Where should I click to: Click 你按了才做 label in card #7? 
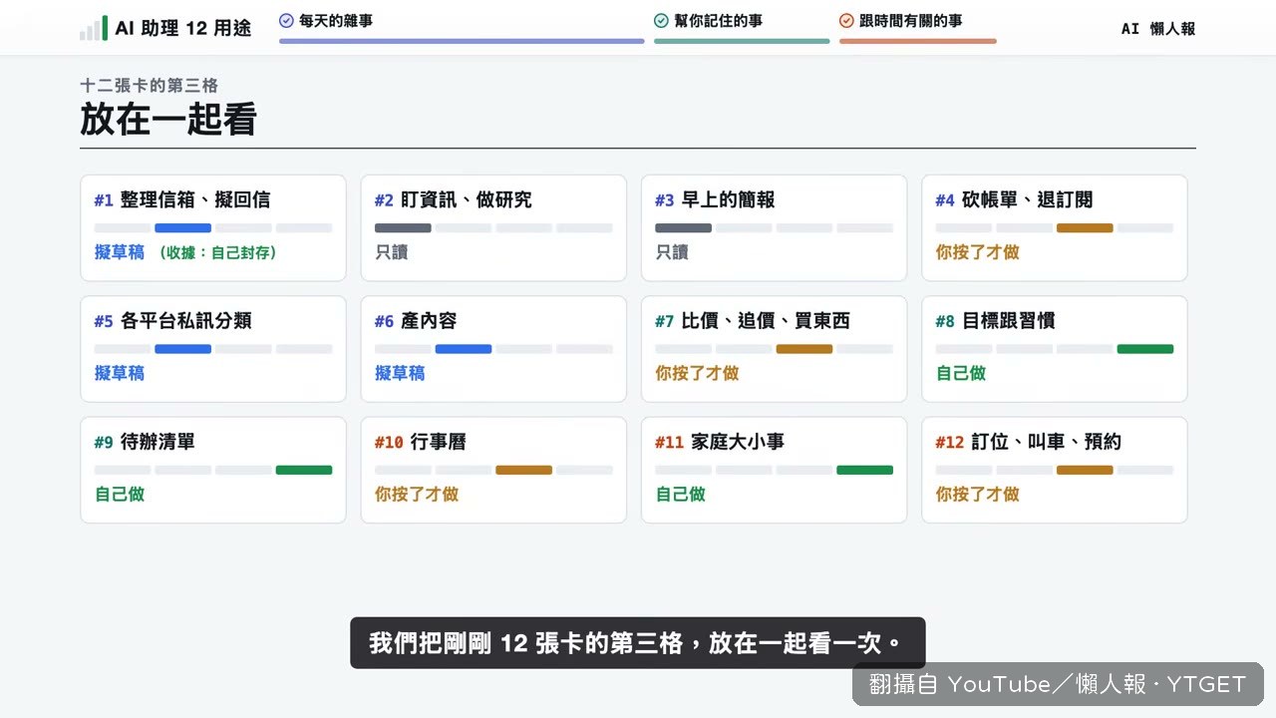point(697,373)
